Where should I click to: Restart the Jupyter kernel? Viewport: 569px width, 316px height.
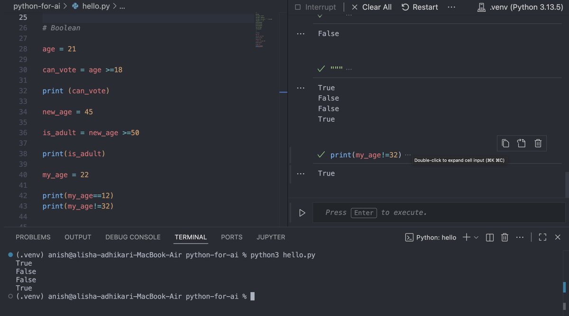pyautogui.click(x=420, y=7)
